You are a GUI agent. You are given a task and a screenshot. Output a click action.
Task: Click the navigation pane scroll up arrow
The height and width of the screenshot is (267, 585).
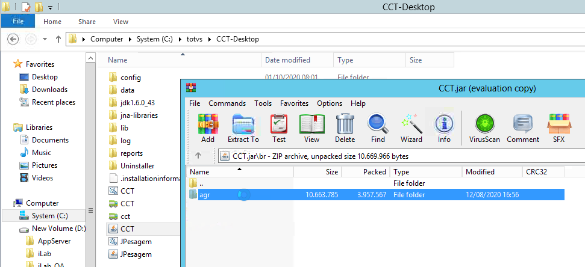pyautogui.click(x=90, y=58)
